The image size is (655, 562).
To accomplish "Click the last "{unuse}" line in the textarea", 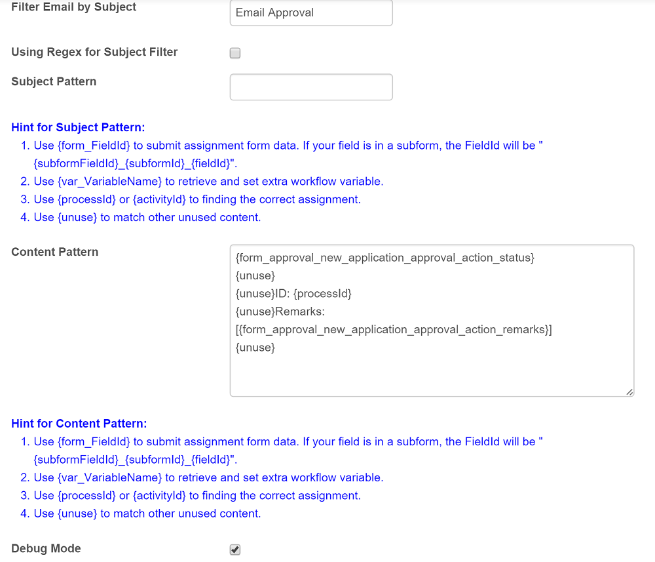I will pos(255,348).
